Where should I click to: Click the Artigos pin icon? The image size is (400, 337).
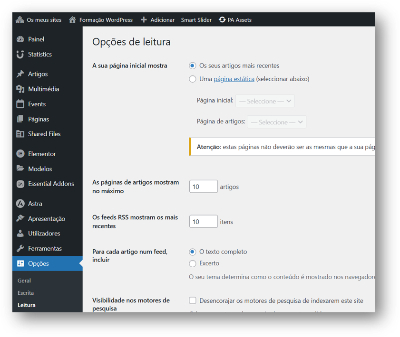click(x=20, y=74)
